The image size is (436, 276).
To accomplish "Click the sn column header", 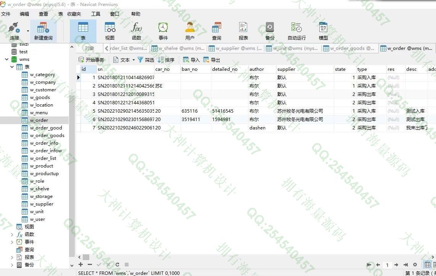I will [125, 69].
